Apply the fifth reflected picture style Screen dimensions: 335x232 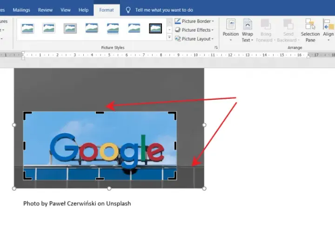click(x=113, y=28)
